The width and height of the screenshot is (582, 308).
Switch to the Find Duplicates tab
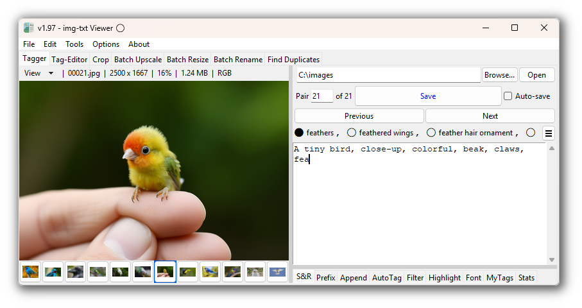click(x=293, y=60)
